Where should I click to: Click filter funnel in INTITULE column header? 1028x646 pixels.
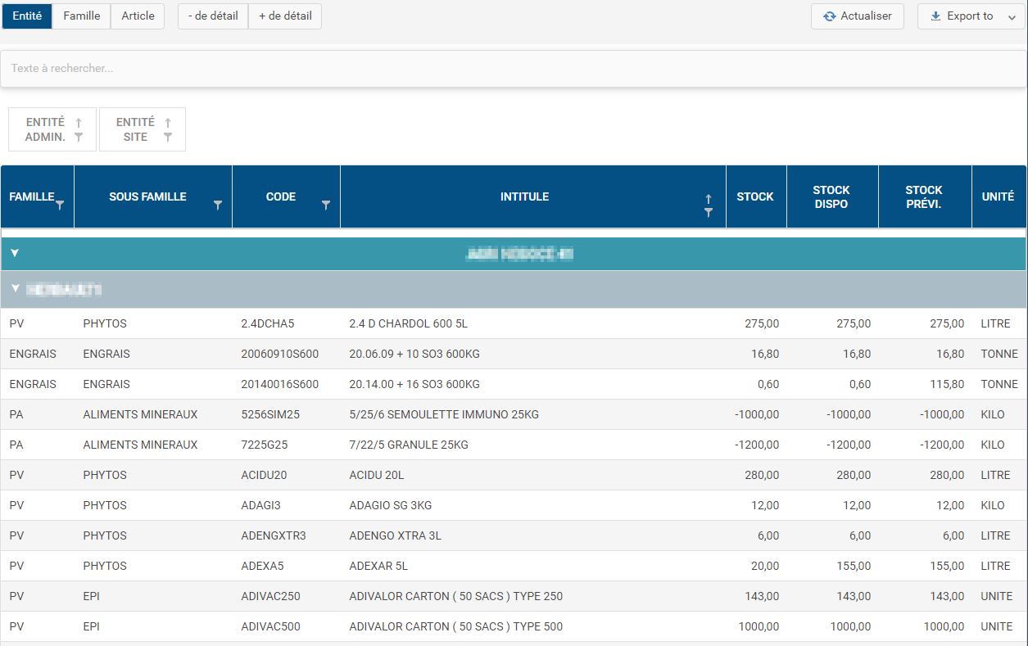pyautogui.click(x=709, y=212)
